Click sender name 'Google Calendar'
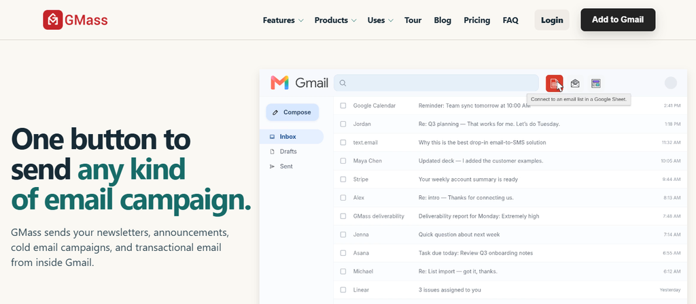696x304 pixels. pos(375,105)
